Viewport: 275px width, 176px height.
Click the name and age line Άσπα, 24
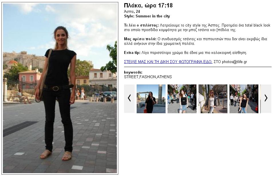[x=132, y=11]
